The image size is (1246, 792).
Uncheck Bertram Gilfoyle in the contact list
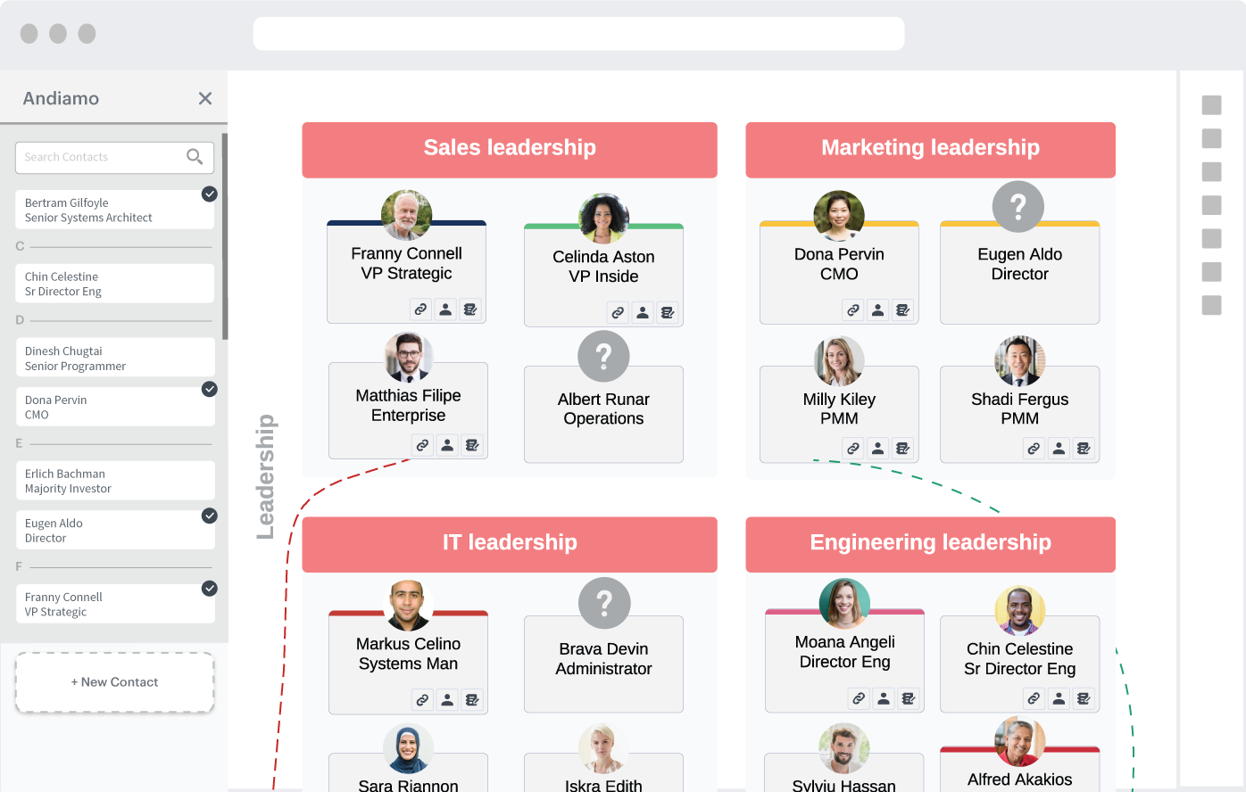click(x=209, y=194)
